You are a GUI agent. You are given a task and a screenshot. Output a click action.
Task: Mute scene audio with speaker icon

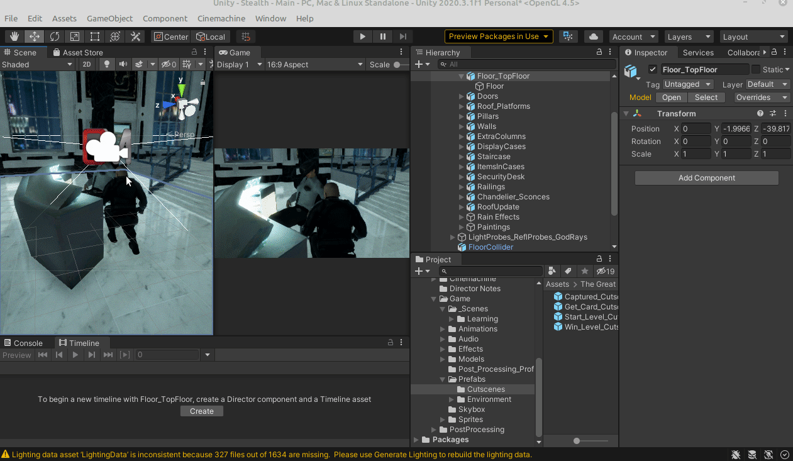(123, 64)
